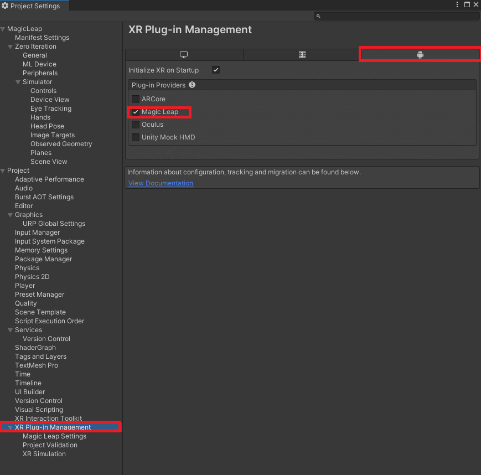481x475 pixels.
Task: Open Burst AOT Settings
Action: click(44, 197)
